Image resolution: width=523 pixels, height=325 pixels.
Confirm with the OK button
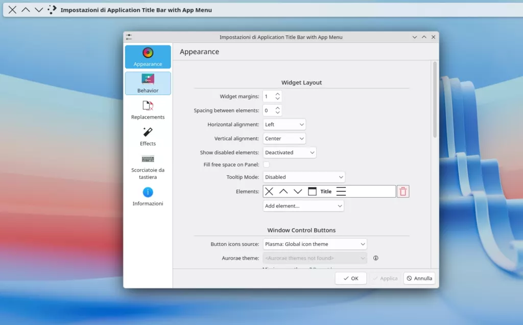click(x=350, y=278)
